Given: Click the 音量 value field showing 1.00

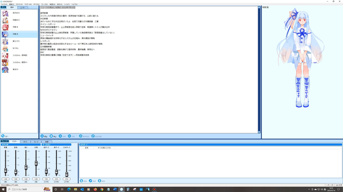Looking at the screenshot, I should 5,179.
